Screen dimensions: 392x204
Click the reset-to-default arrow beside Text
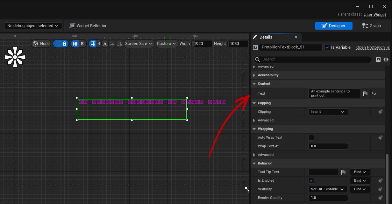click(x=374, y=93)
